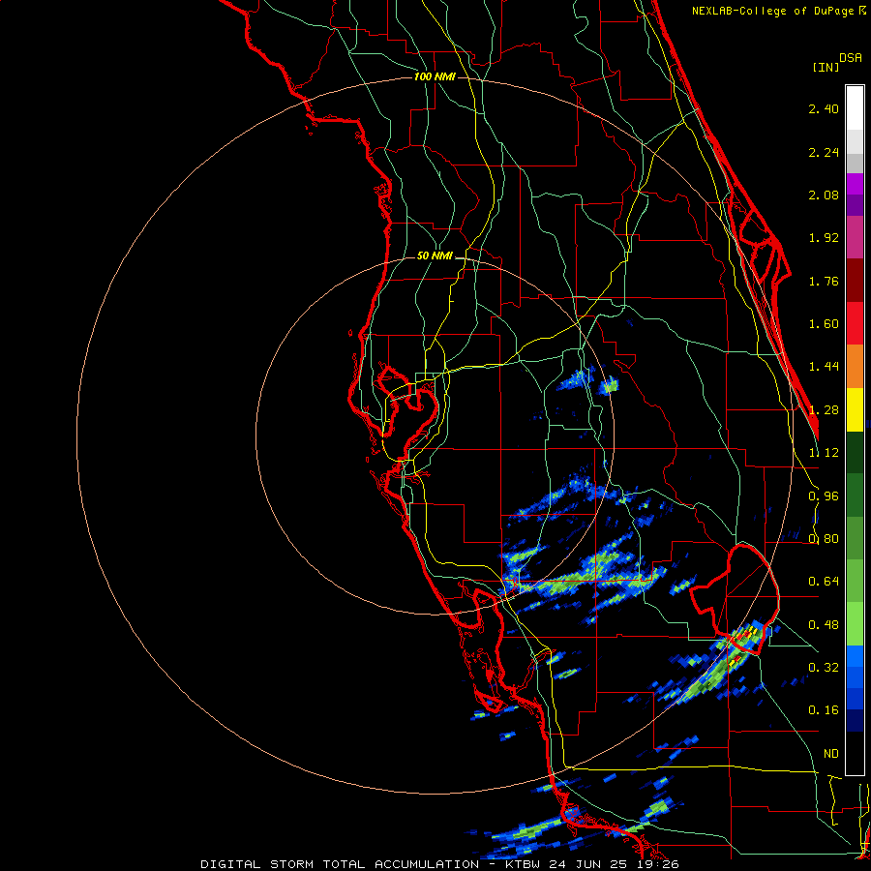871x871 pixels.
Task: Pick the orange swatch in the legend
Action: (855, 367)
